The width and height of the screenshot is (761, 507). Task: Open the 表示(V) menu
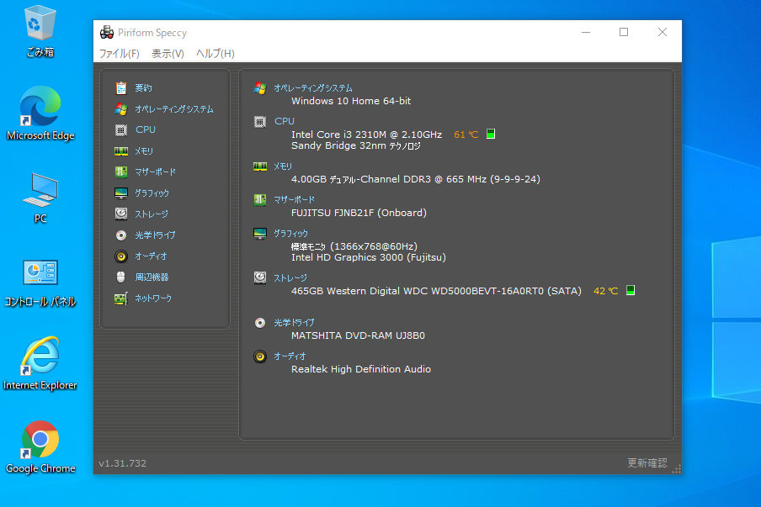(x=168, y=53)
